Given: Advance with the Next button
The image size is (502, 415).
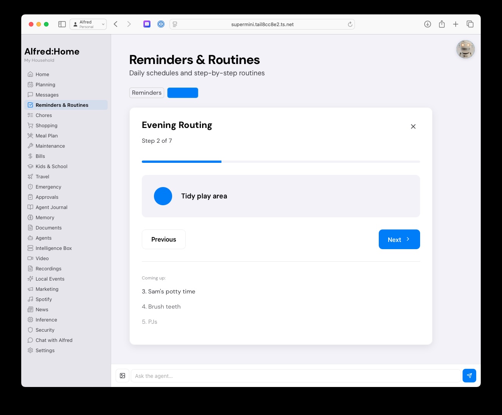Looking at the screenshot, I should pyautogui.click(x=399, y=239).
